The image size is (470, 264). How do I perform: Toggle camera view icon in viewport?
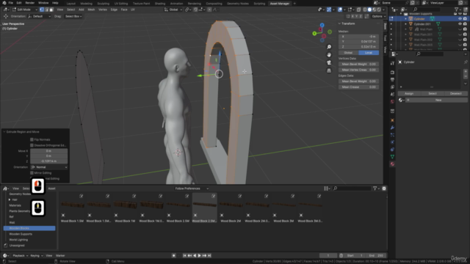[329, 62]
